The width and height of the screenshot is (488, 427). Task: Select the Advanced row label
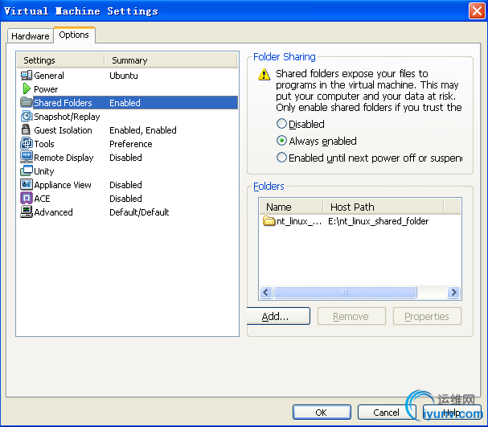click(x=53, y=212)
